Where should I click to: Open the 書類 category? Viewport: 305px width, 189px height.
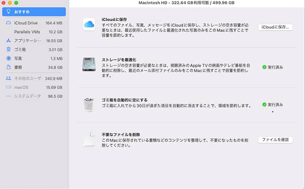tap(34, 67)
